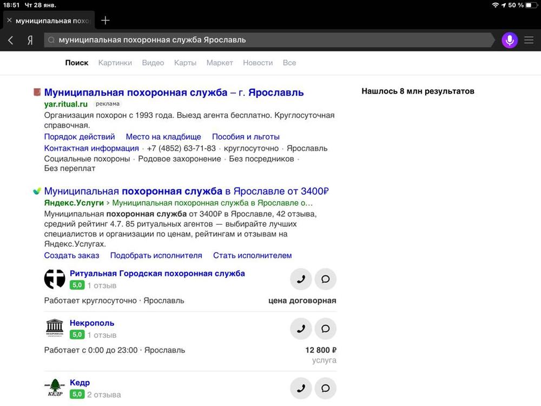Viewport: 541px width, 406px height.
Task: Open the Некрополь listing
Action: click(92, 323)
